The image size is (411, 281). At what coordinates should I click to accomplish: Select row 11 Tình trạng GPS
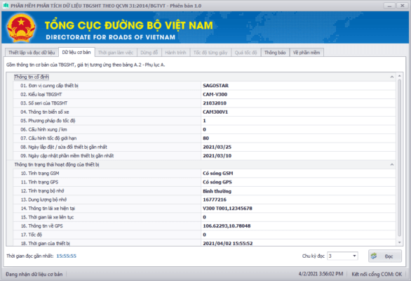205,182
